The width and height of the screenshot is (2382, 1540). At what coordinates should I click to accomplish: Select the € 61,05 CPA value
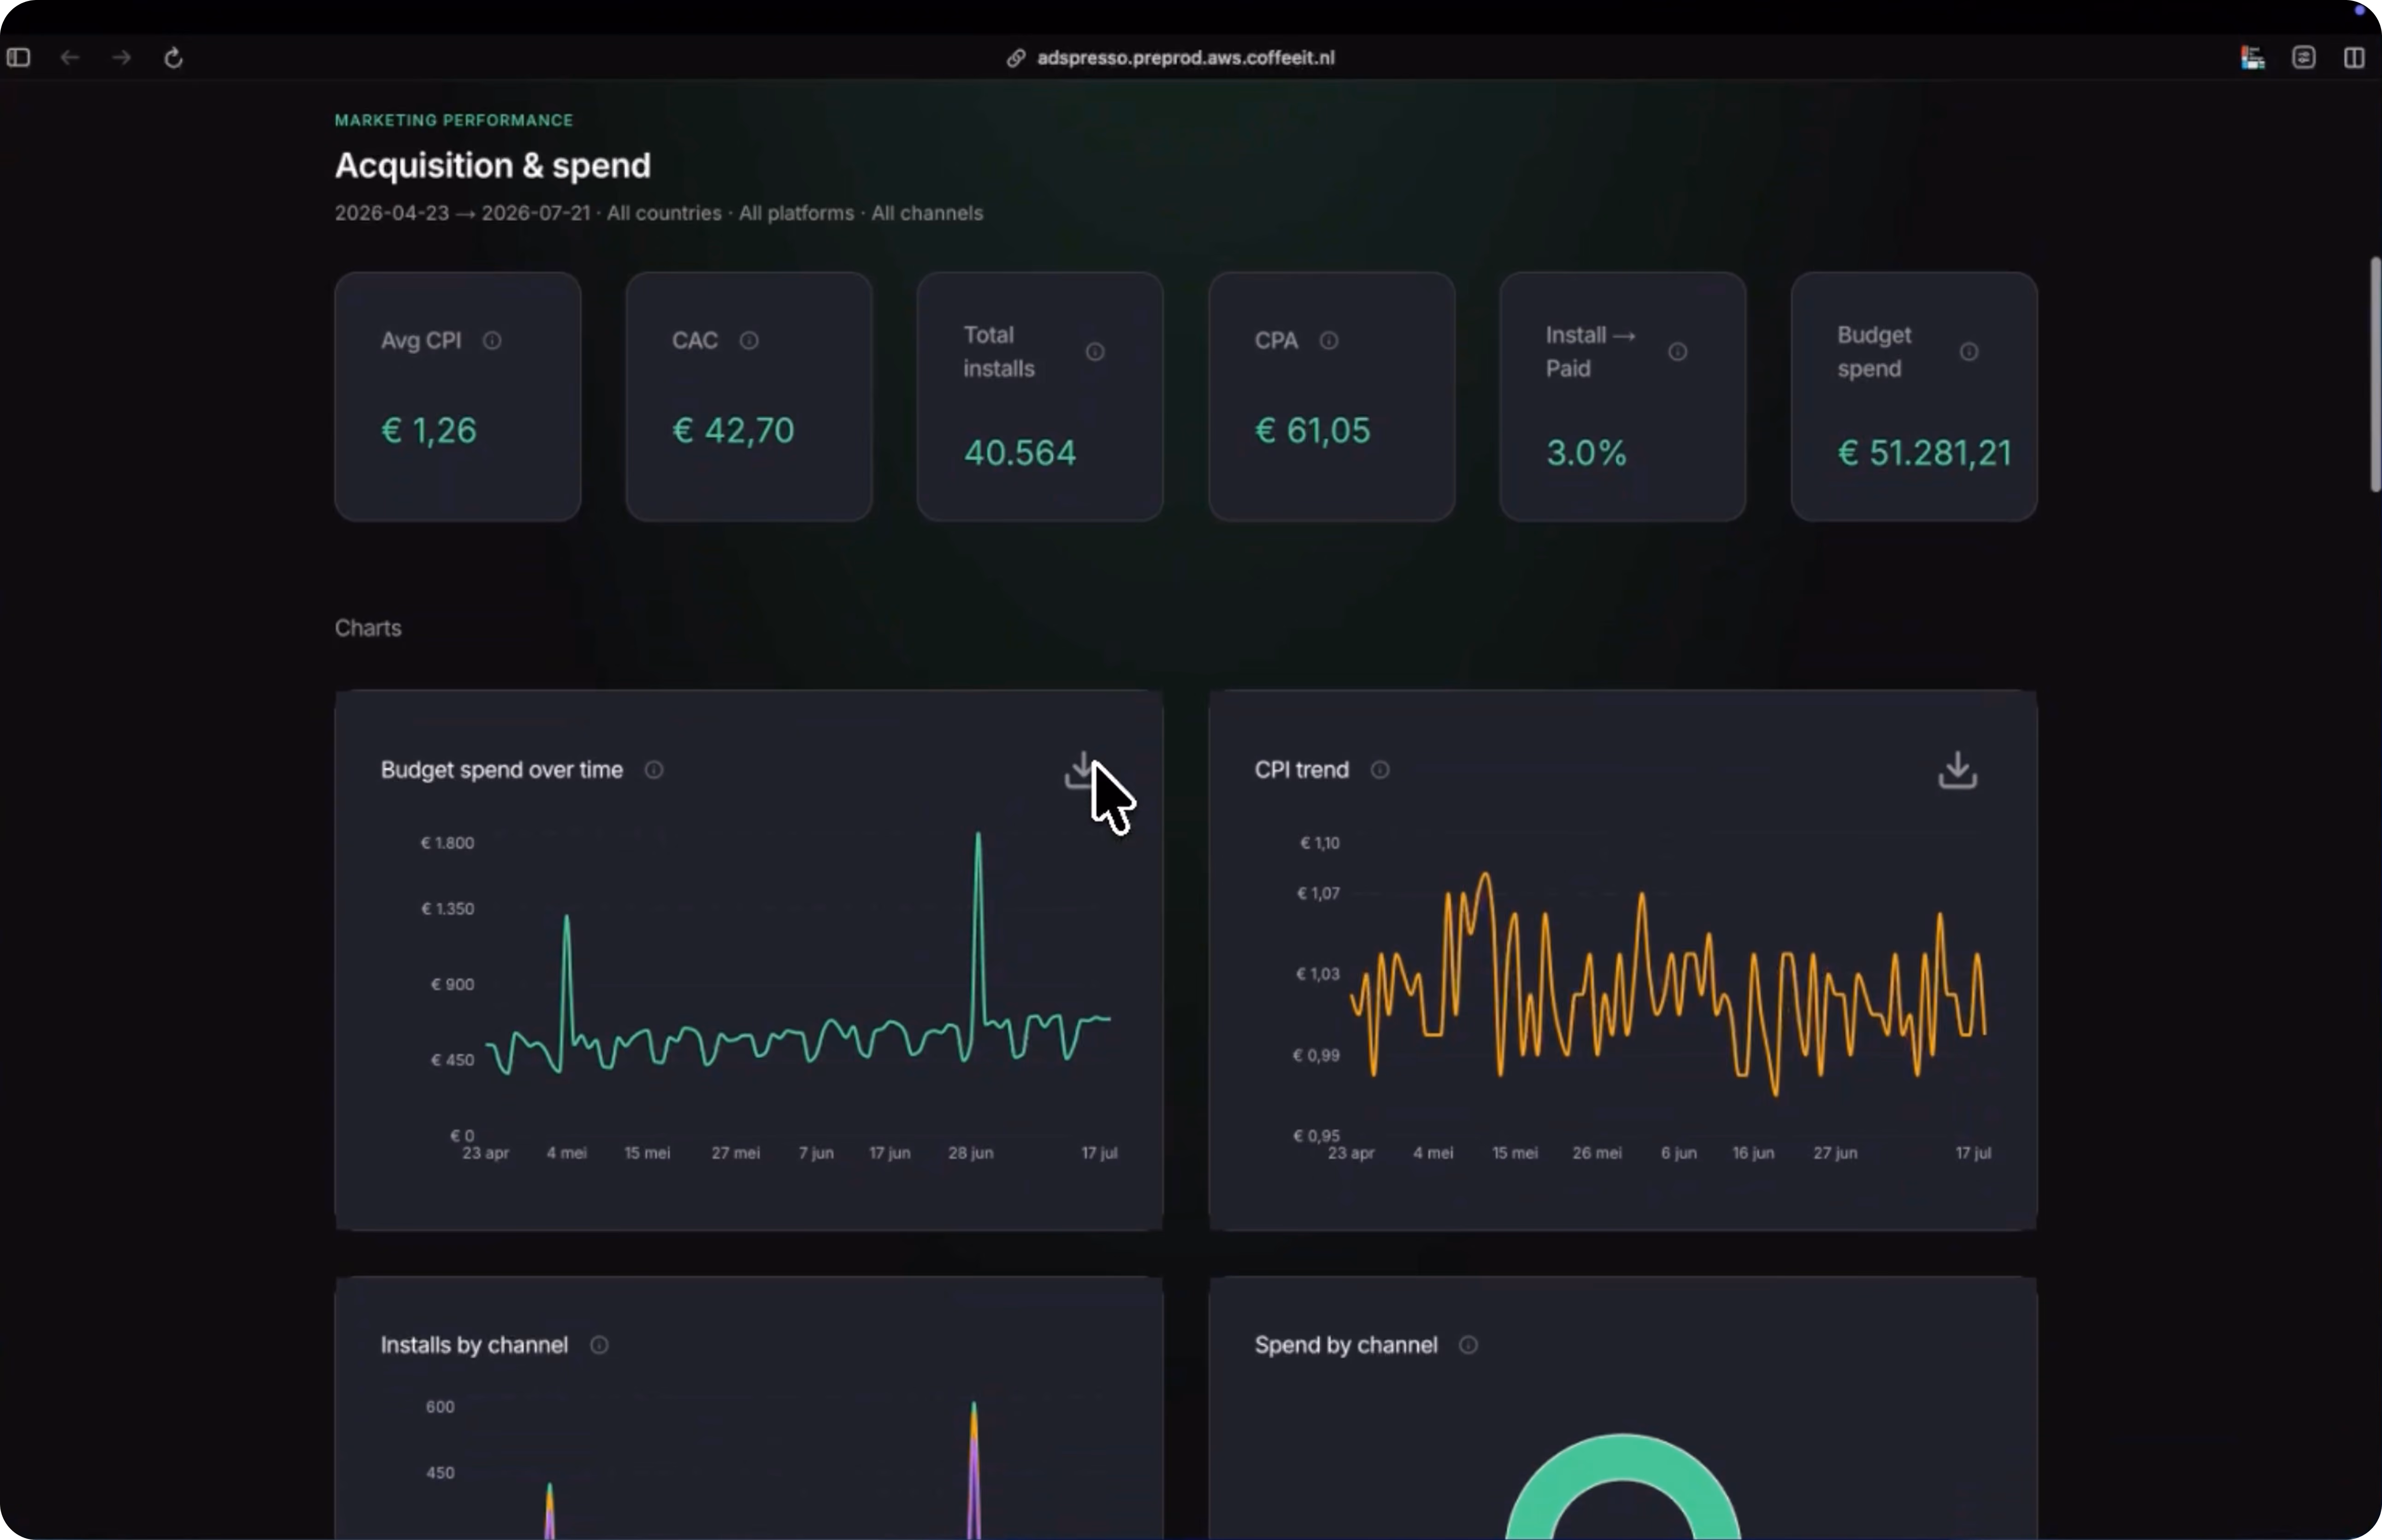pos(1312,431)
